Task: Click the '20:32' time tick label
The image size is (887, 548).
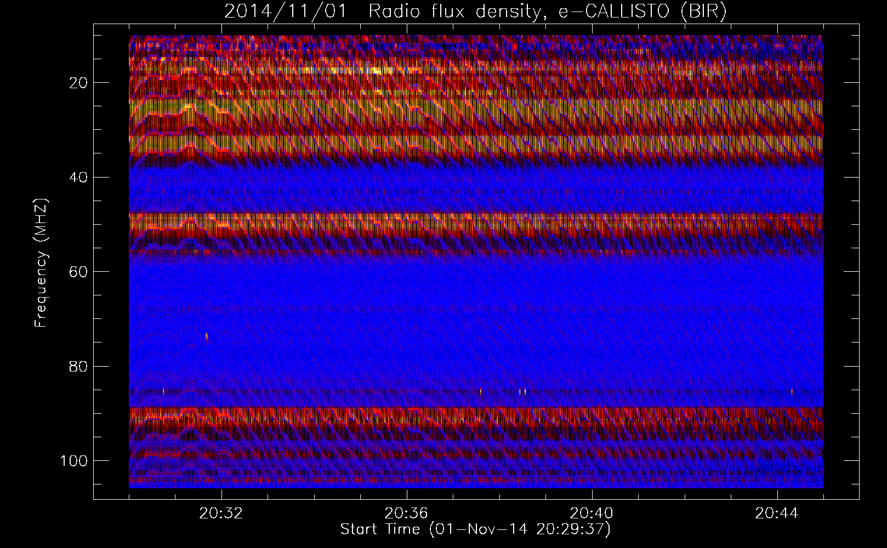Action: [x=221, y=513]
